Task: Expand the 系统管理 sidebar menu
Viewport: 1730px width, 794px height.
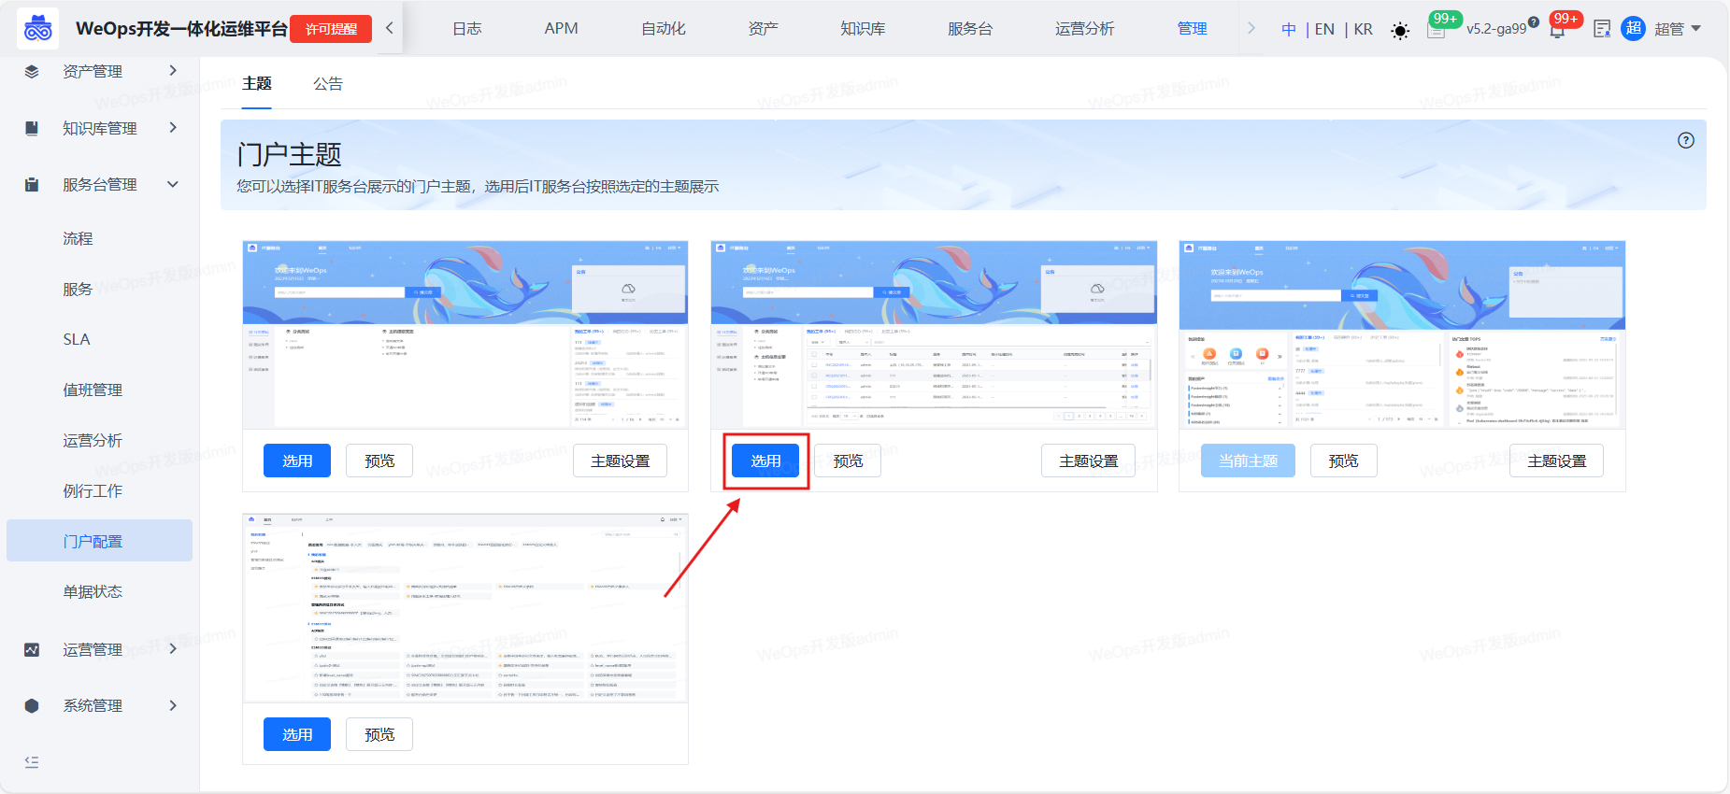Action: [172, 706]
